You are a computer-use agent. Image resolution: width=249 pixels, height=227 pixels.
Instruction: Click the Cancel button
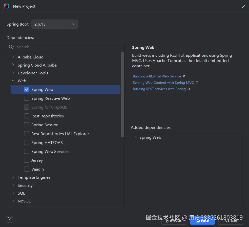tap(231, 220)
